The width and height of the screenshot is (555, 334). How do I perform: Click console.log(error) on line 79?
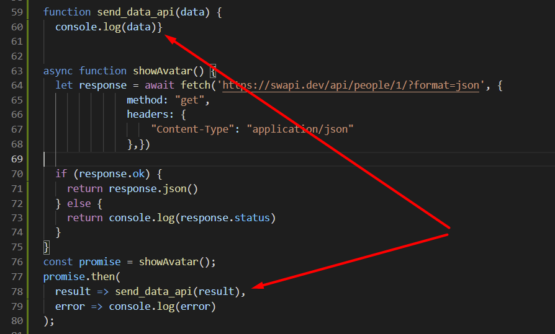(162, 307)
